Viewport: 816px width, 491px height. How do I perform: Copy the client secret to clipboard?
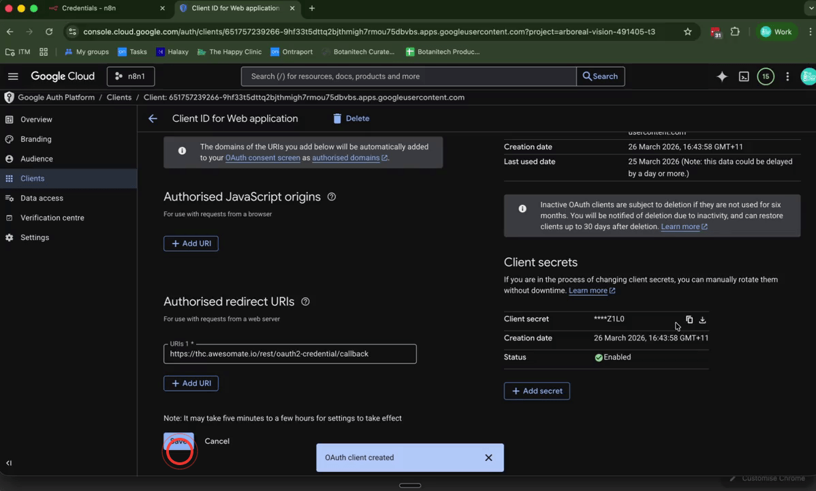pos(689,320)
